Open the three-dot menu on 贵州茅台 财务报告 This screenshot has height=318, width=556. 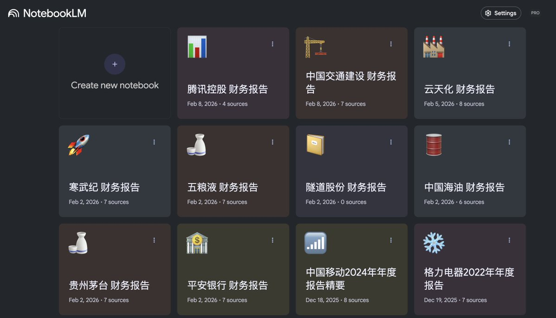click(154, 241)
